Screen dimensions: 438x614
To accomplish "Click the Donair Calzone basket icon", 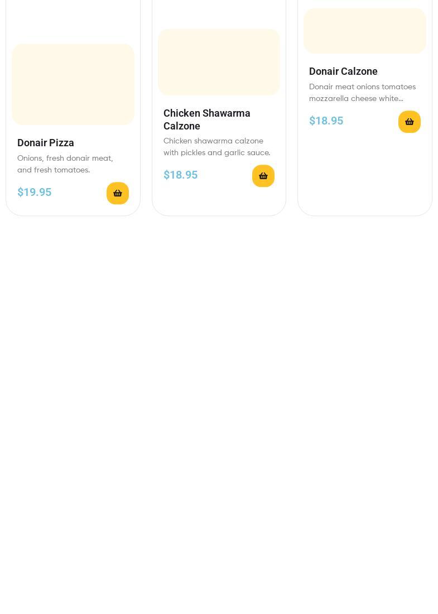I will tap(410, 122).
